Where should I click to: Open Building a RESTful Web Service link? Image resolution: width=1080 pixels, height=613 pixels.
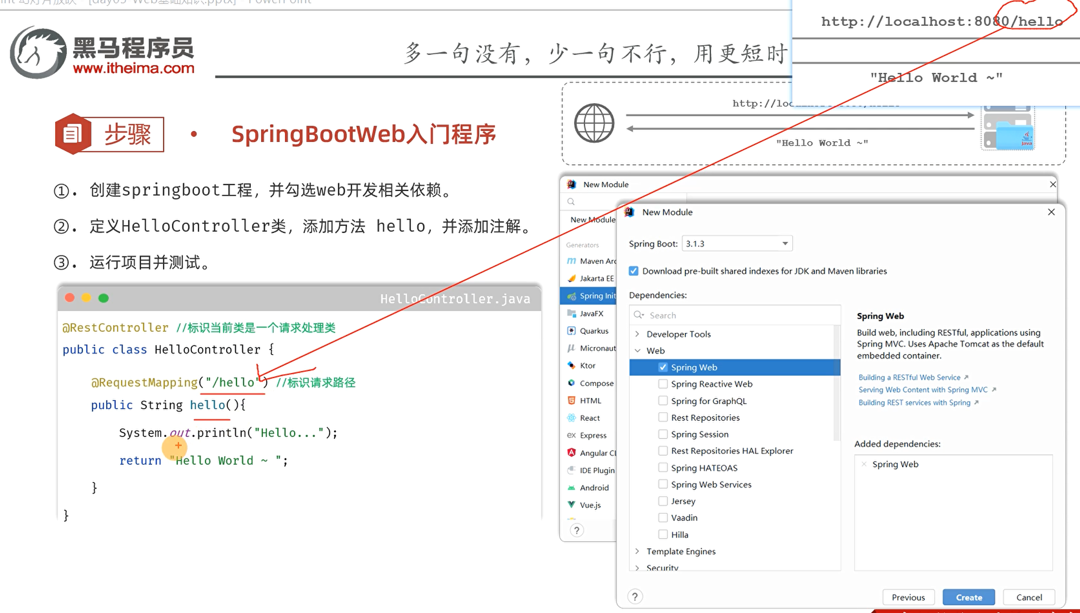pos(909,377)
